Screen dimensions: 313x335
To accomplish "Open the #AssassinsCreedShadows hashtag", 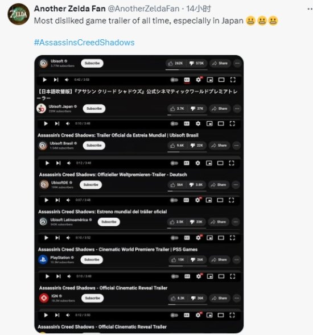I will [84, 43].
